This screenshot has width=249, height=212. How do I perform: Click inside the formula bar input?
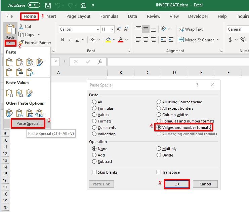[178, 62]
